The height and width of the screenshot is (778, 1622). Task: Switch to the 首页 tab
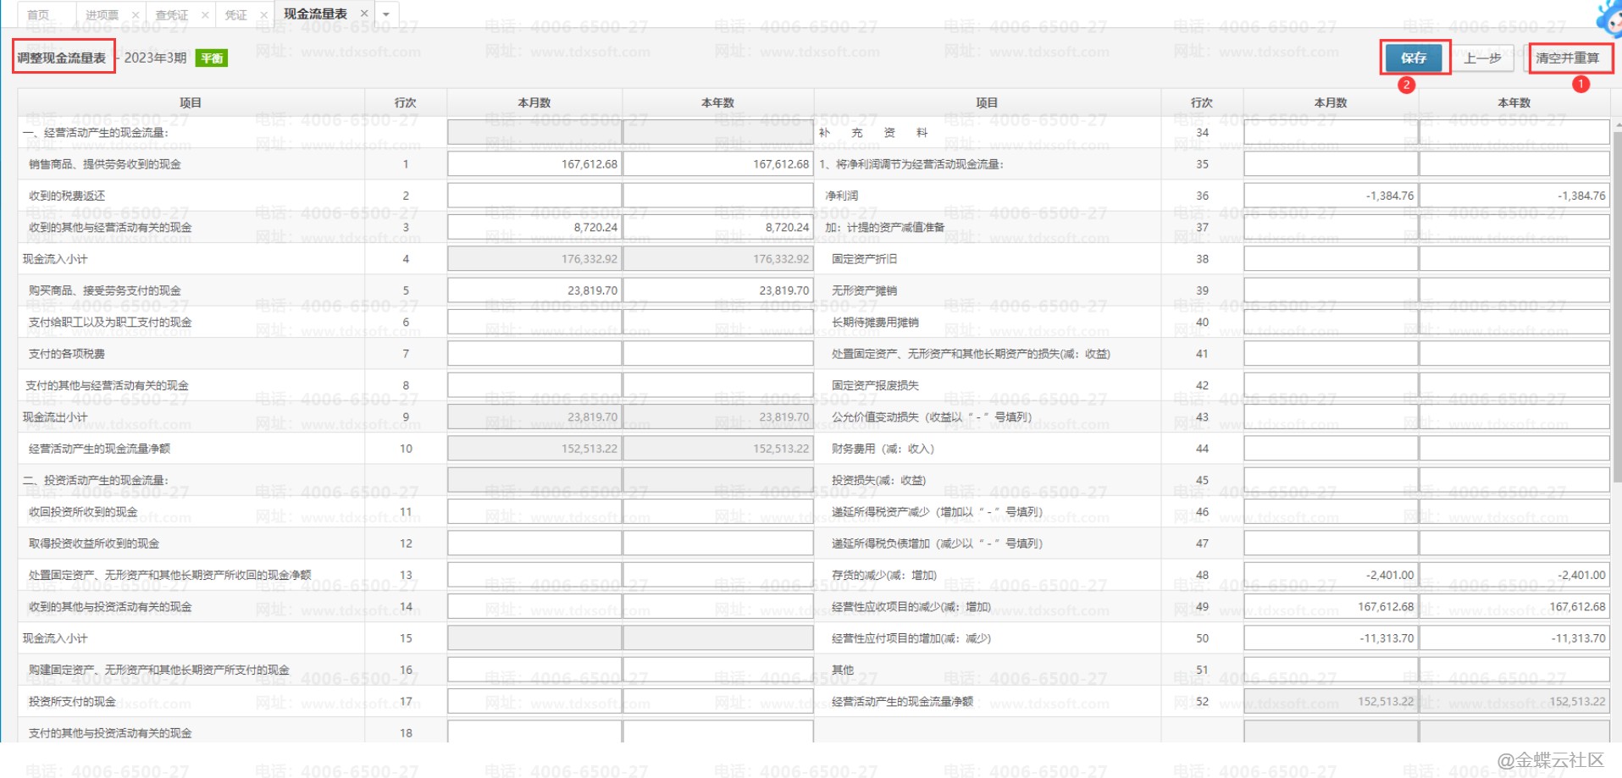[x=38, y=15]
